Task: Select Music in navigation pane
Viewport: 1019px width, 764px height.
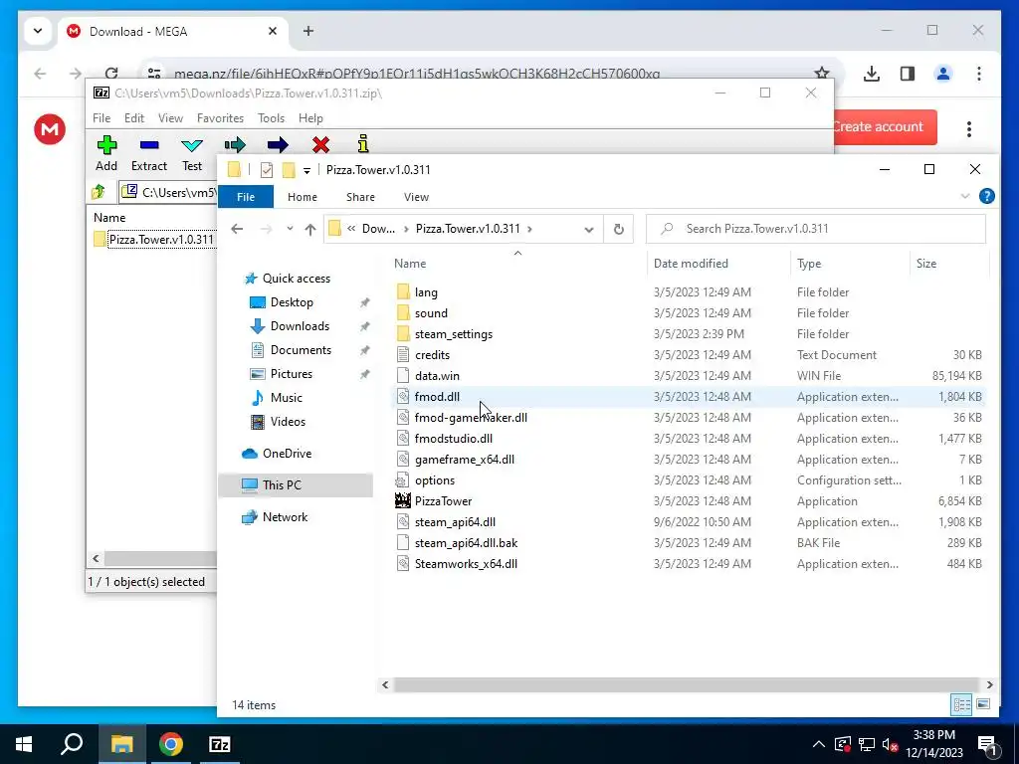Action: point(286,398)
